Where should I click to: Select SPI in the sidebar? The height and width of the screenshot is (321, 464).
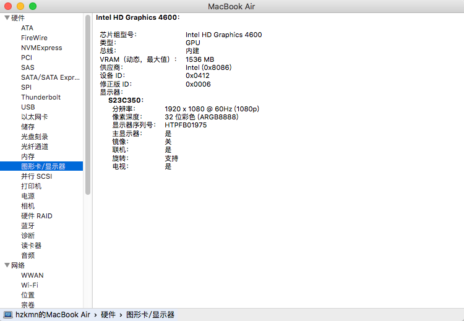point(26,87)
